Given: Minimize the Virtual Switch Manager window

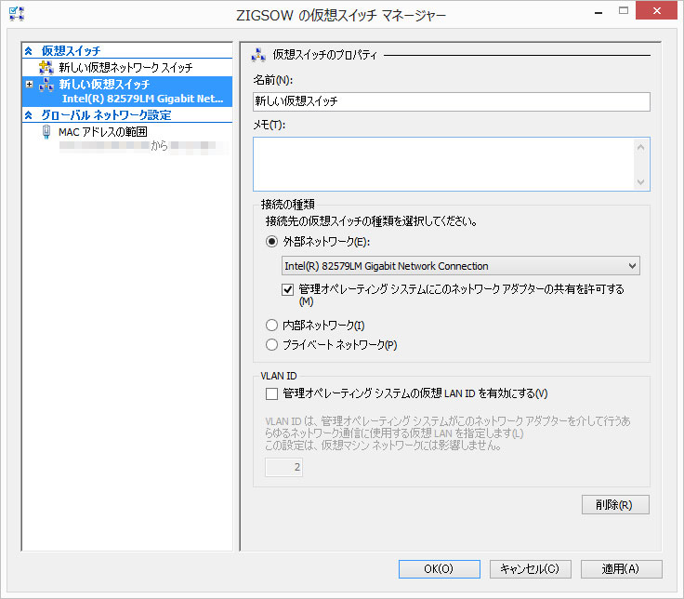Looking at the screenshot, I should (598, 12).
